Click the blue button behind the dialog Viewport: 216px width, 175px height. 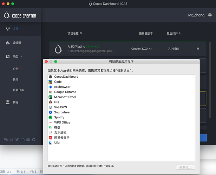click(x=203, y=138)
